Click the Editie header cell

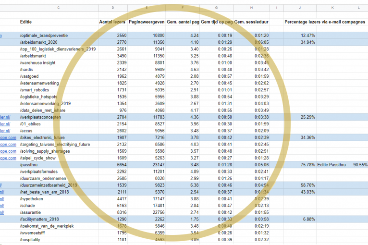click(x=26, y=22)
